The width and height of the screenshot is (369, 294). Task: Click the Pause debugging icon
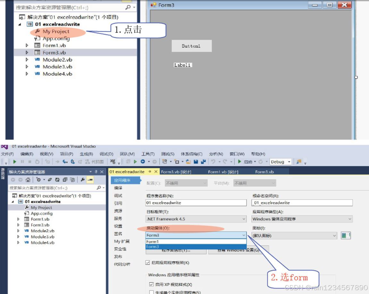[x=22, y=162]
